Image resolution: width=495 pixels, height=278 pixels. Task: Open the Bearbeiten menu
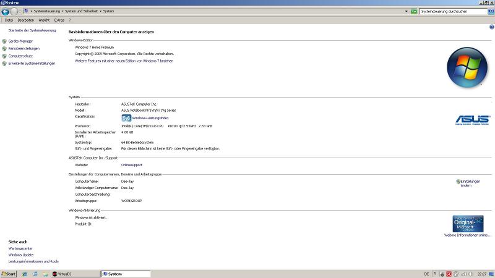click(25, 20)
